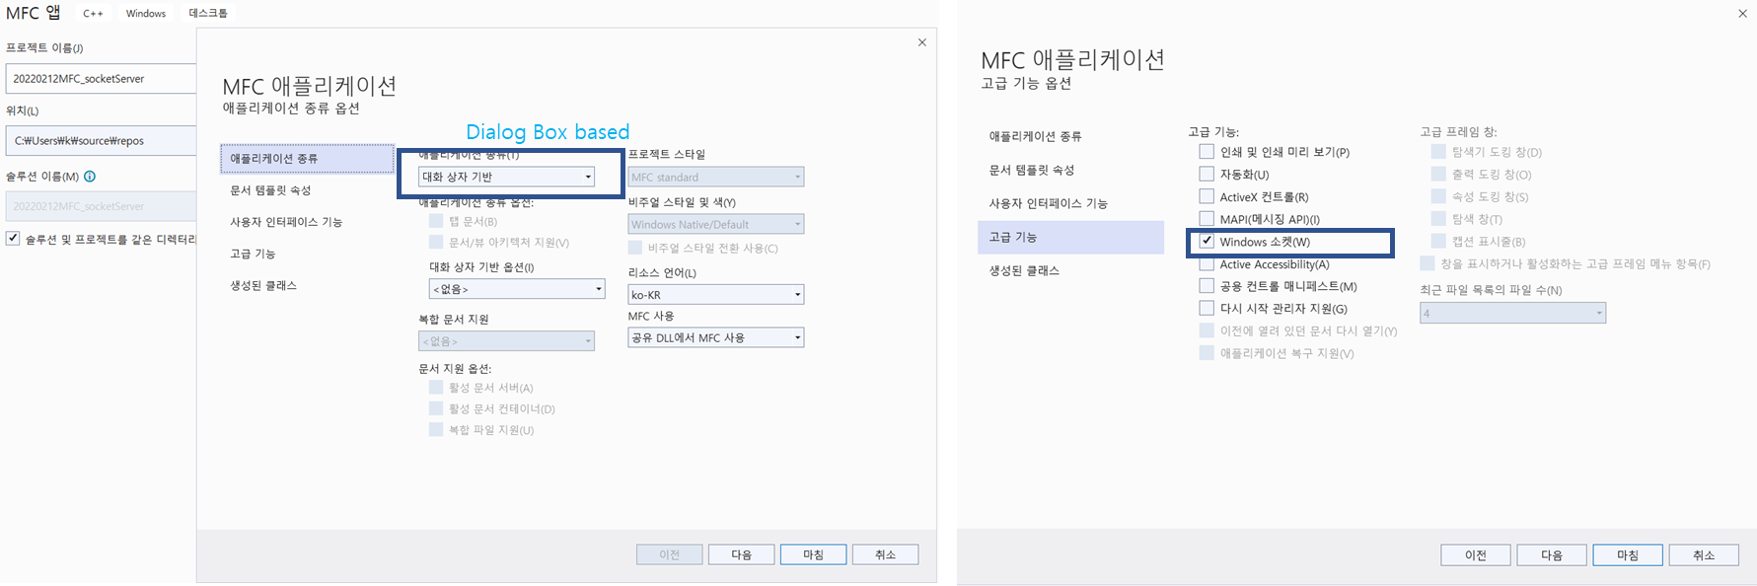
Task: Click 다음 button in right window
Action: click(1552, 555)
